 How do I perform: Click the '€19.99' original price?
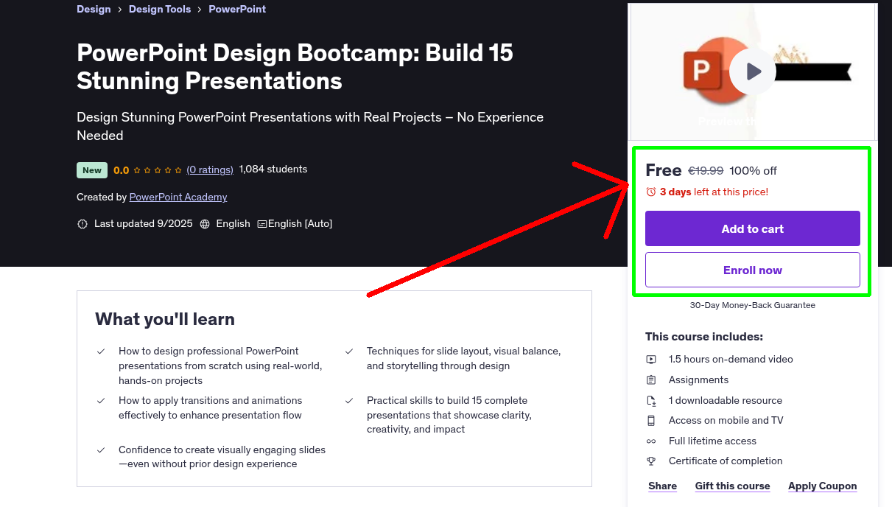(706, 171)
